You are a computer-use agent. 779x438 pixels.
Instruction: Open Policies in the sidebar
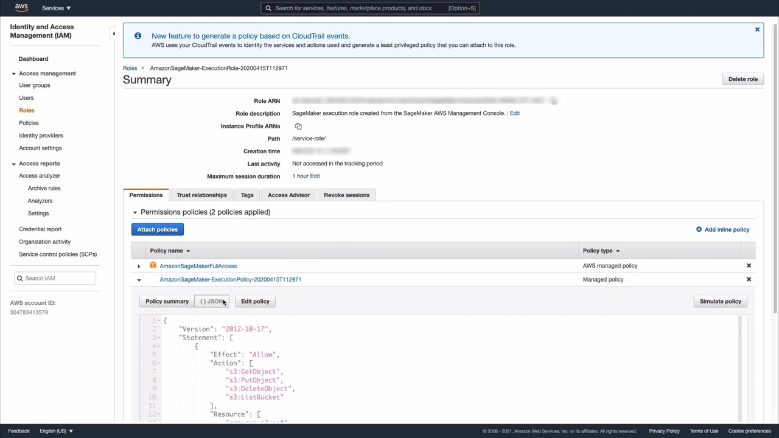(29, 123)
